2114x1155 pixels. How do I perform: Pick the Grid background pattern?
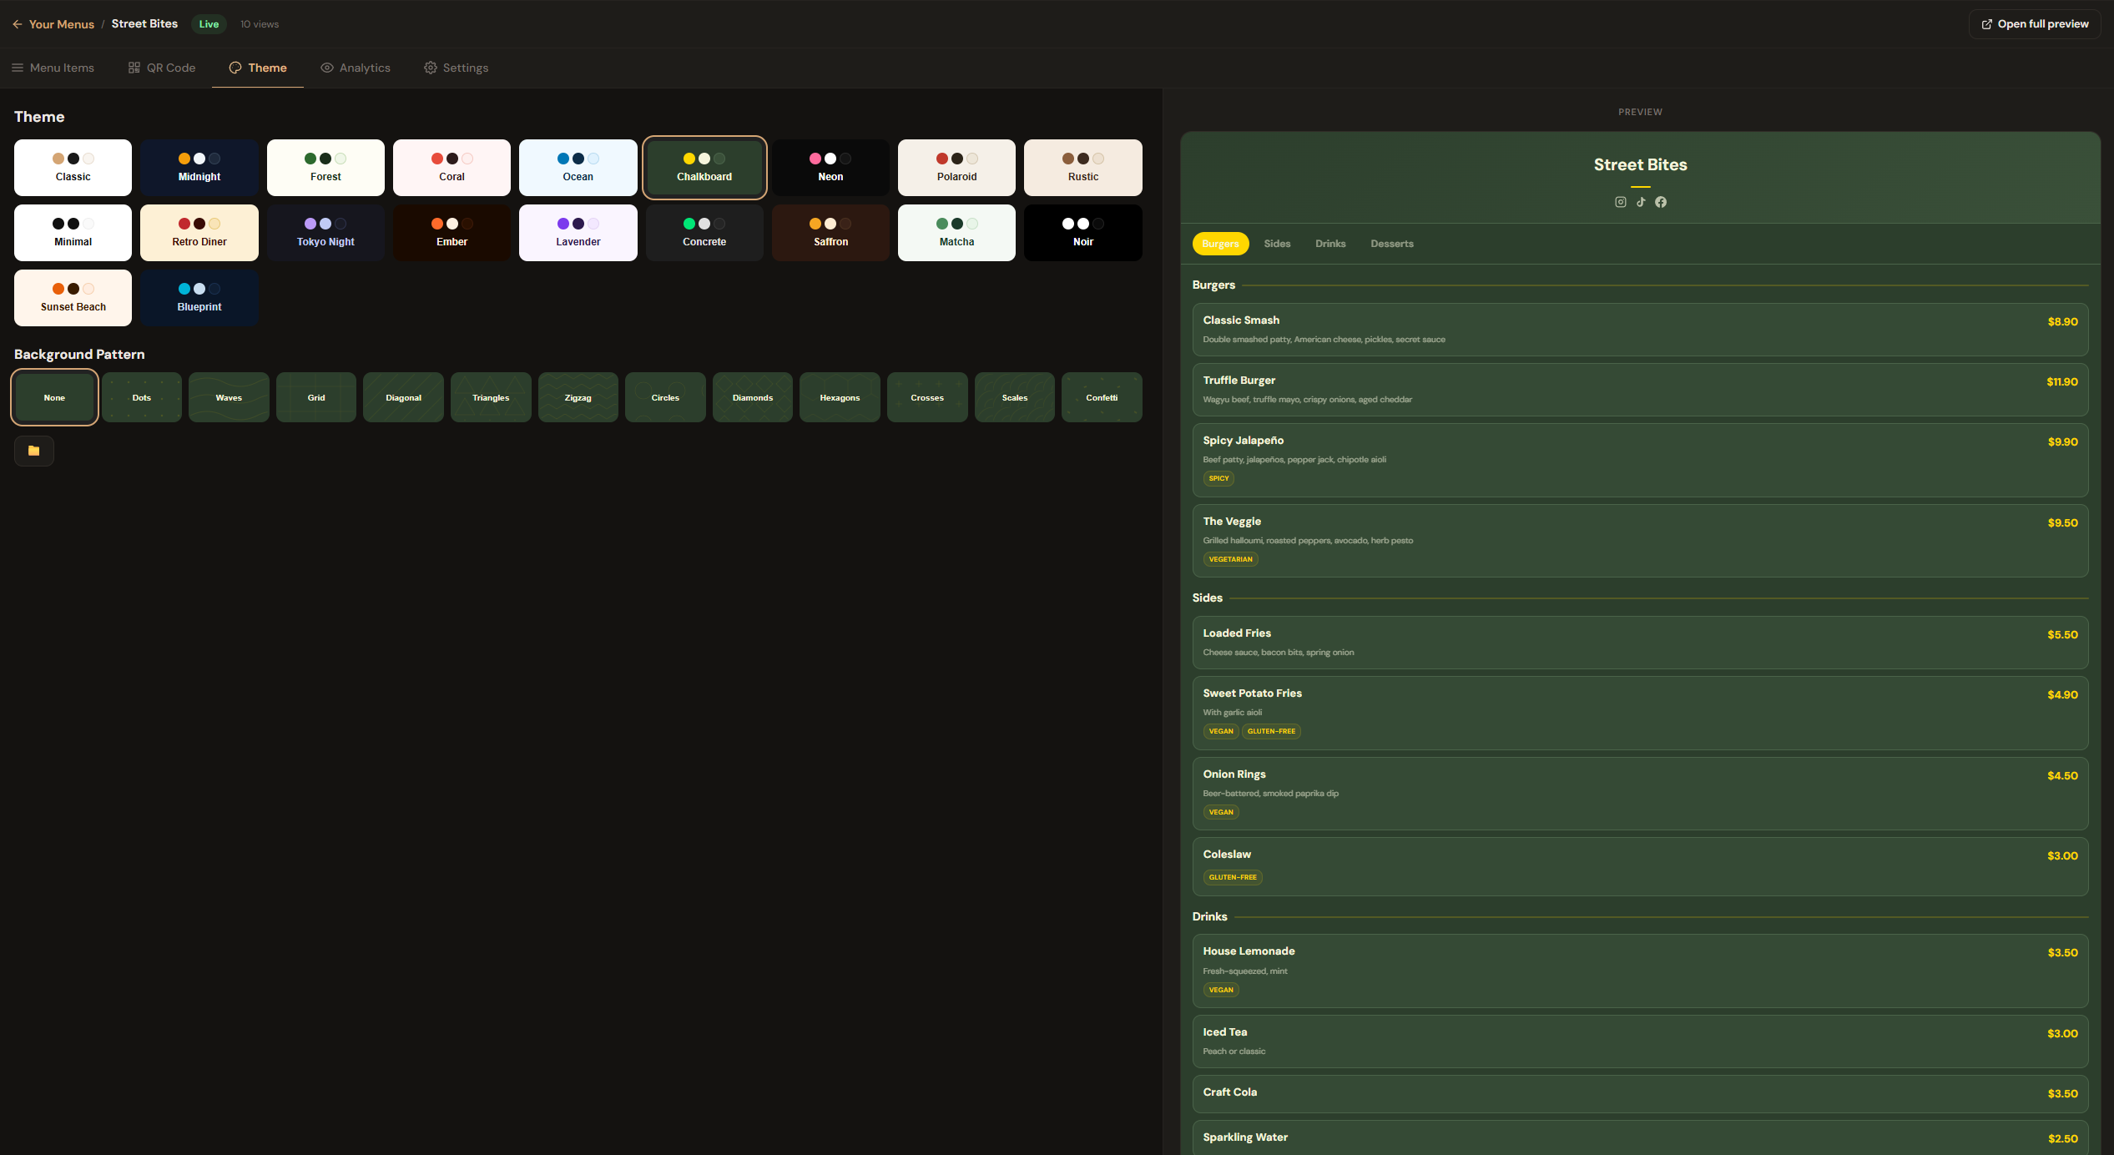tap(316, 397)
